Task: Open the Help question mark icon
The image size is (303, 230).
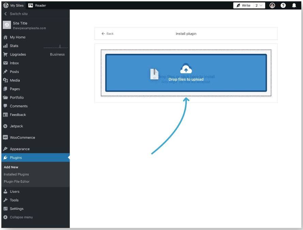Action: pyautogui.click(x=283, y=5)
